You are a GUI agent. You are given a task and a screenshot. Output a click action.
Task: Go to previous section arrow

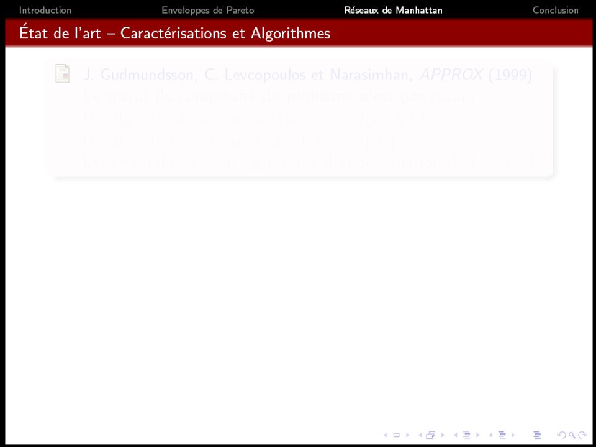coord(490,435)
